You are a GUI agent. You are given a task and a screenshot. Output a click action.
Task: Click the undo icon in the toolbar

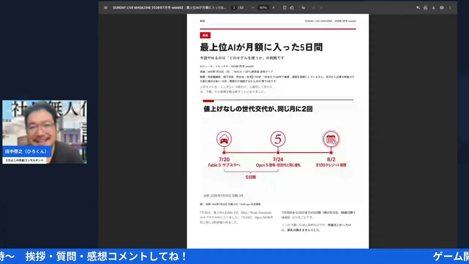(x=313, y=8)
